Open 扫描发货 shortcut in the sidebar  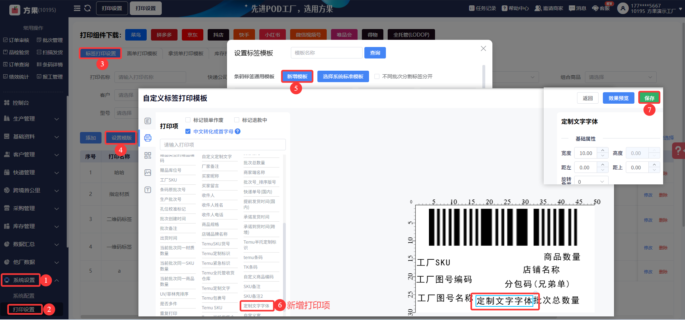[x=50, y=52]
